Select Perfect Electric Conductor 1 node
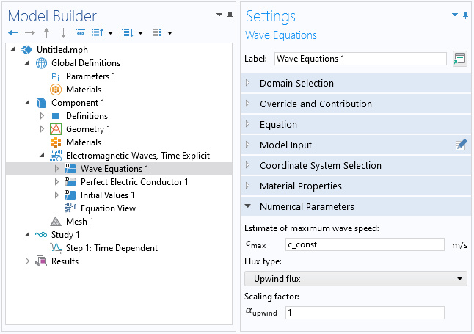The width and height of the screenshot is (474, 334). 134,182
